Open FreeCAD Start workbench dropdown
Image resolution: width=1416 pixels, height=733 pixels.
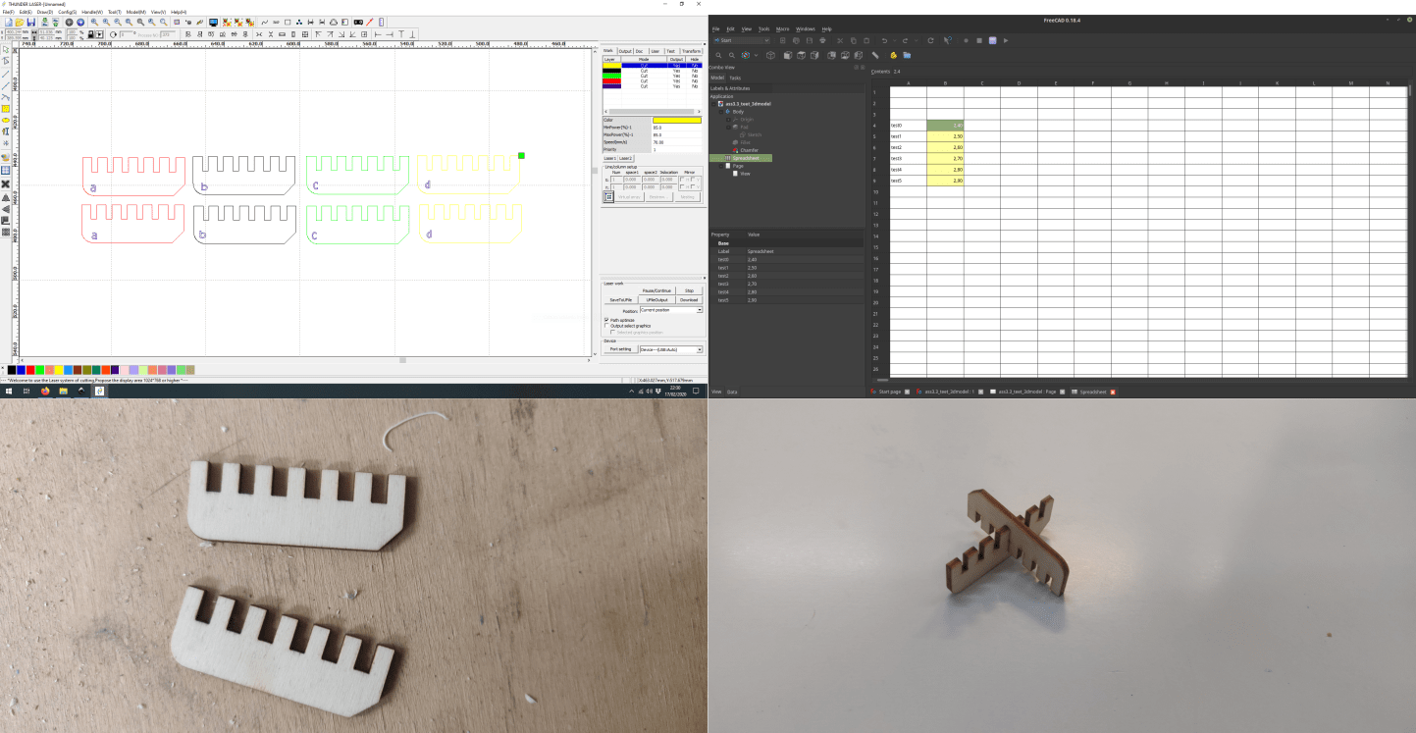point(742,40)
